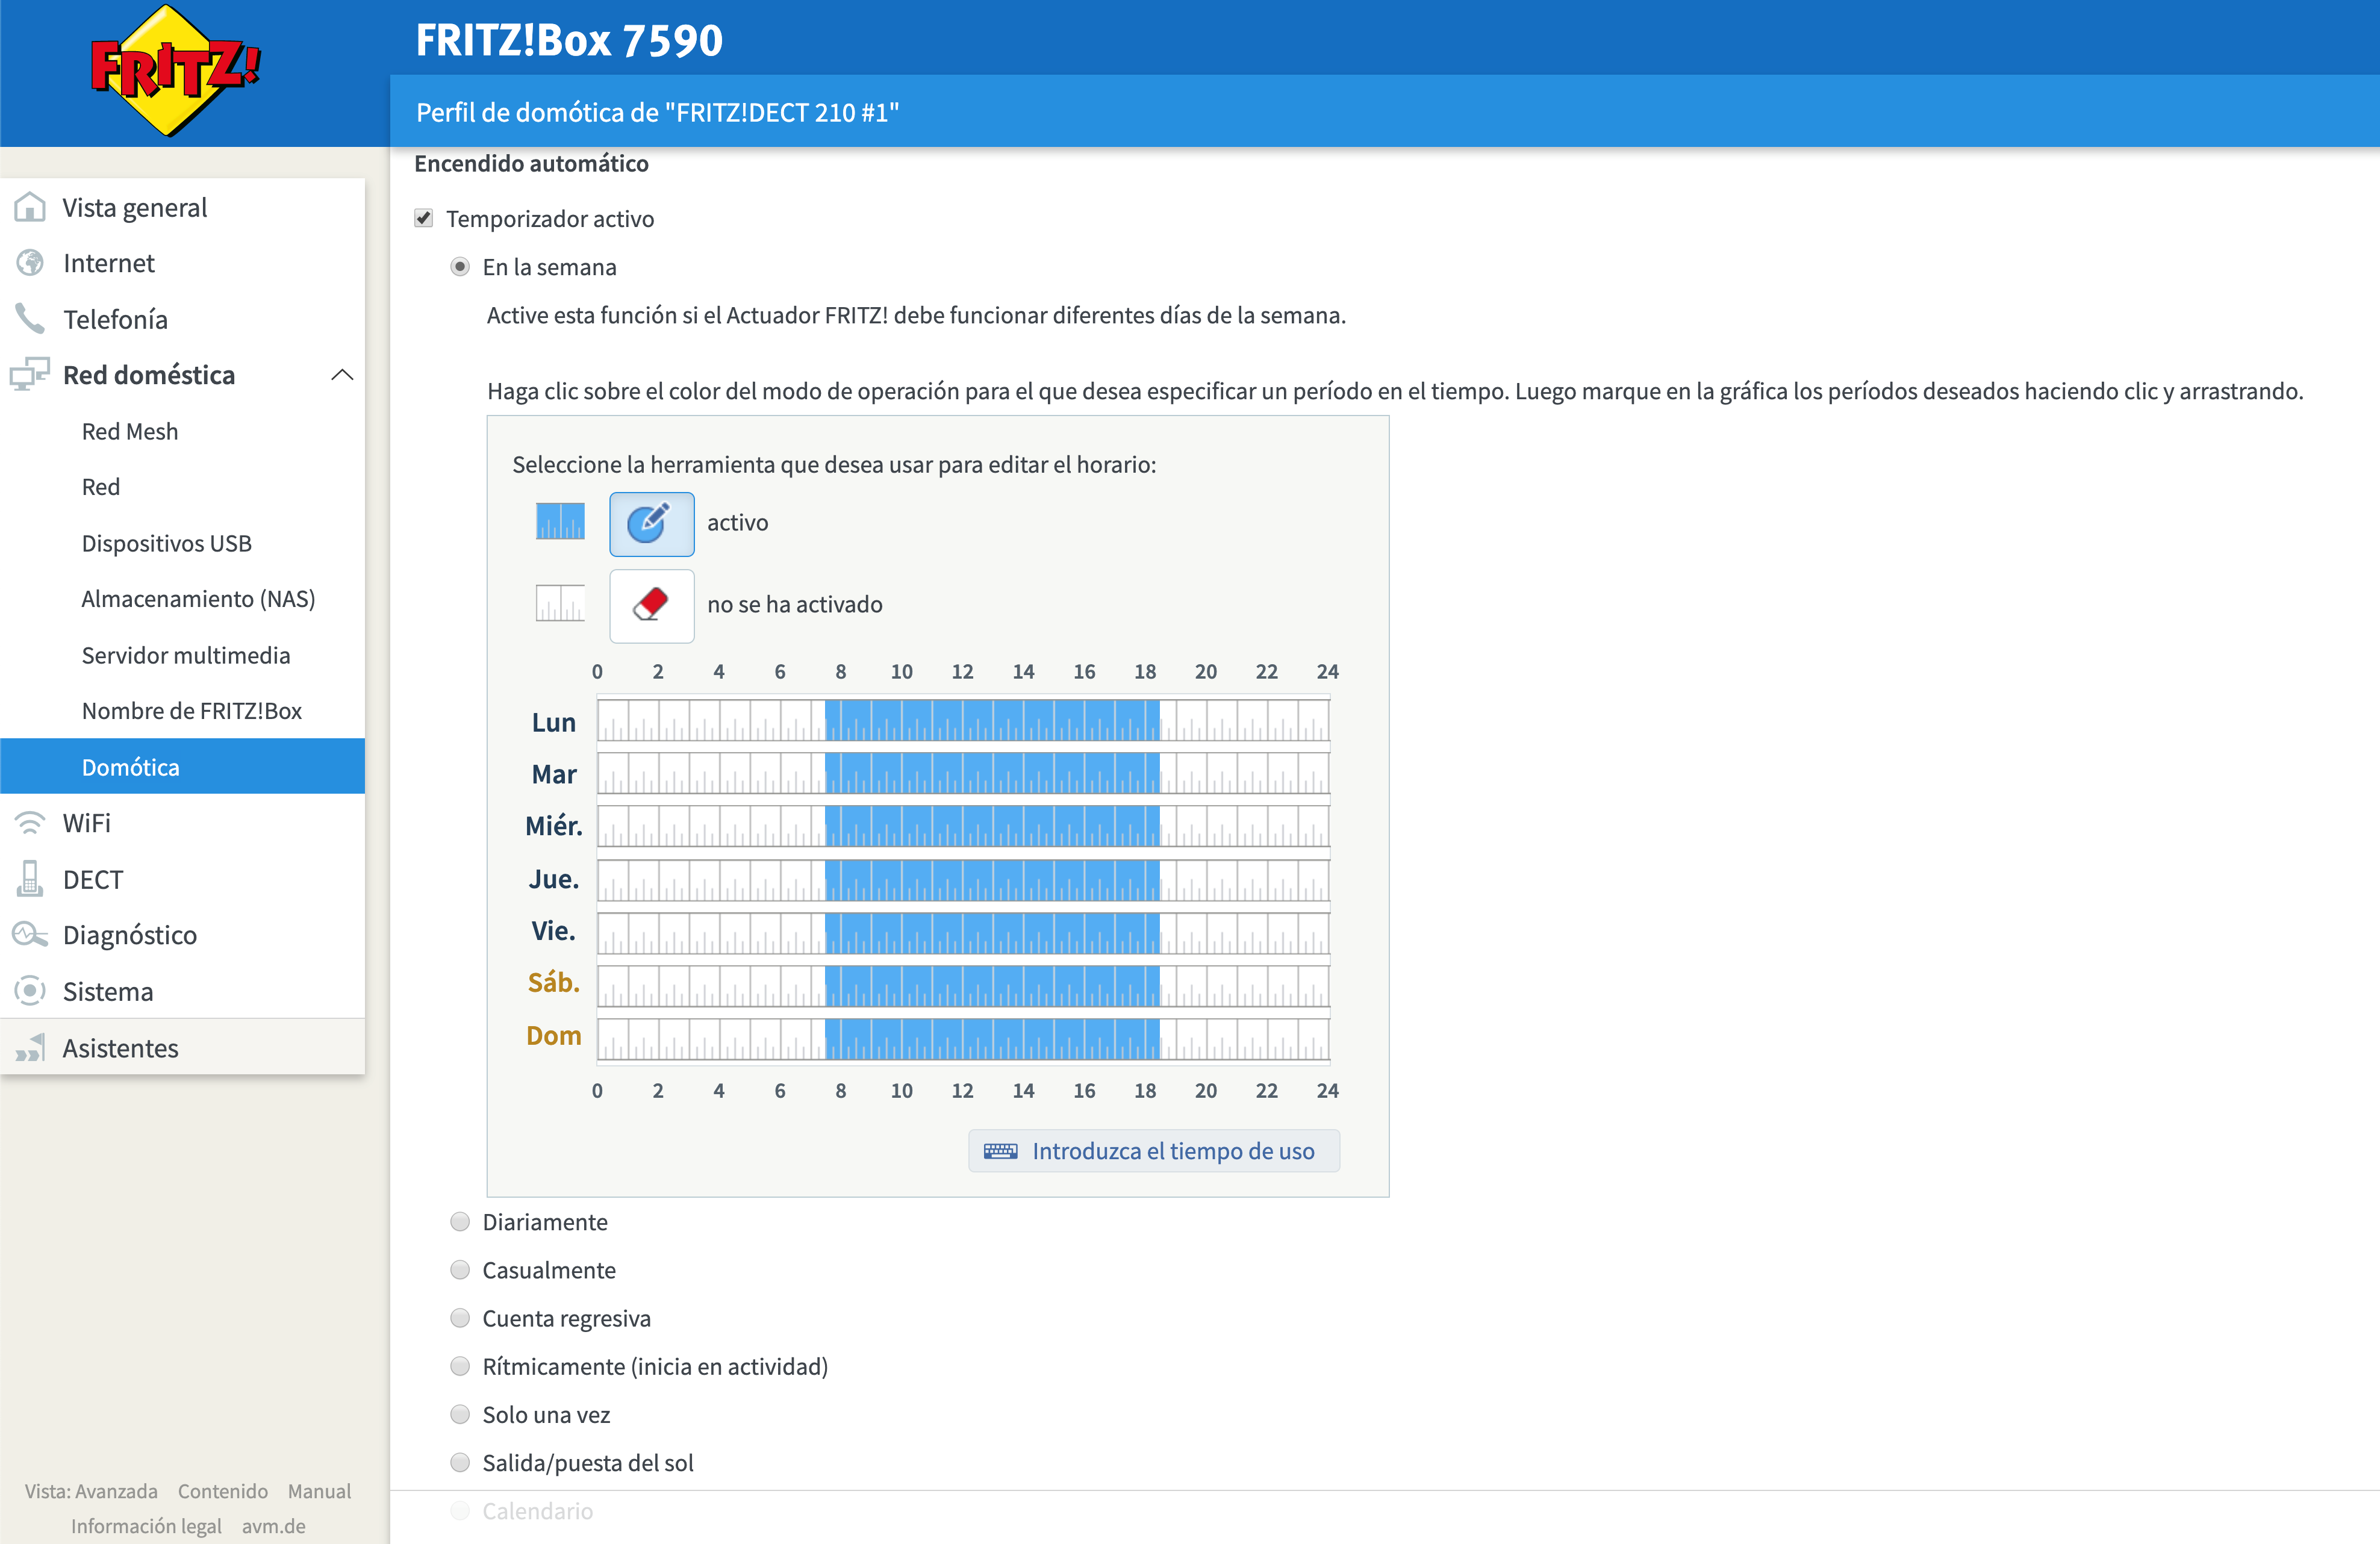This screenshot has height=1544, width=2380.
Task: Open the Contenido link
Action: (223, 1491)
